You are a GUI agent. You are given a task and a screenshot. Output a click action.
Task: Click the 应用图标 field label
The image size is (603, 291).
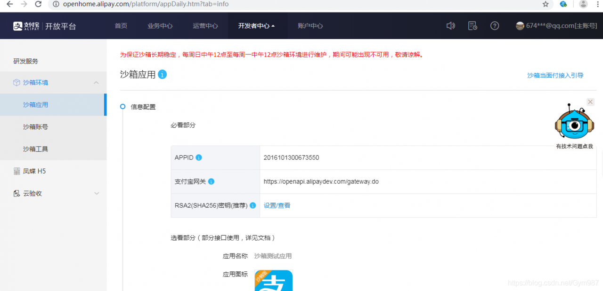[235, 274]
